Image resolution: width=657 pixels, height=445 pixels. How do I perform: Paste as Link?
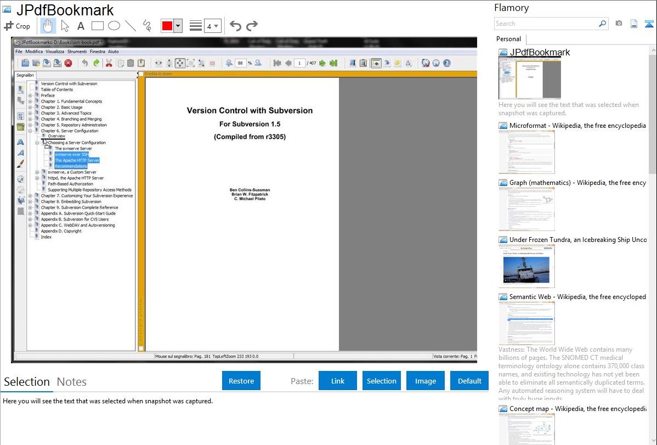point(338,381)
